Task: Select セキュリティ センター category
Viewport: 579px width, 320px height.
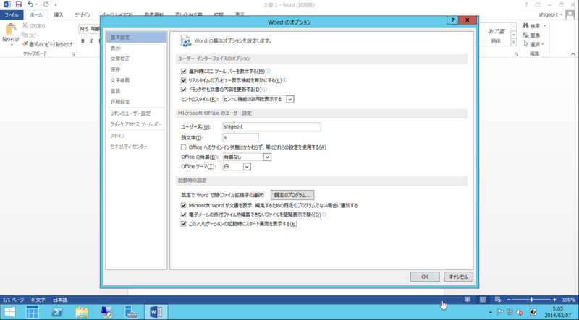Action: point(136,147)
